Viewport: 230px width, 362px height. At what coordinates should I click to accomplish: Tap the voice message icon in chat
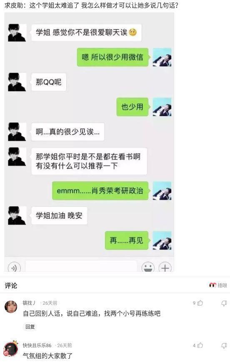tap(14, 268)
